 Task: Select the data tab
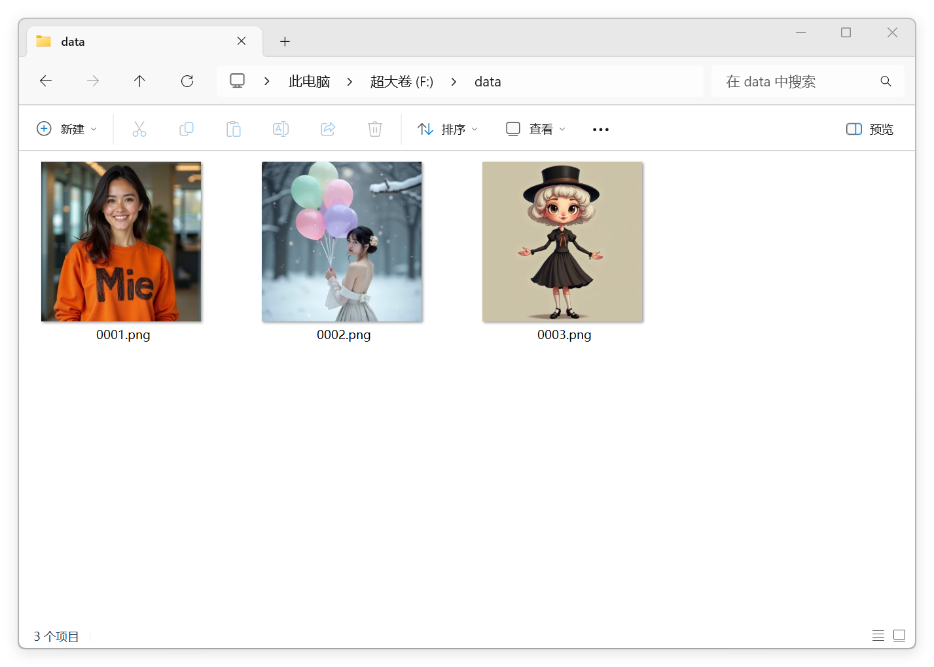(145, 41)
